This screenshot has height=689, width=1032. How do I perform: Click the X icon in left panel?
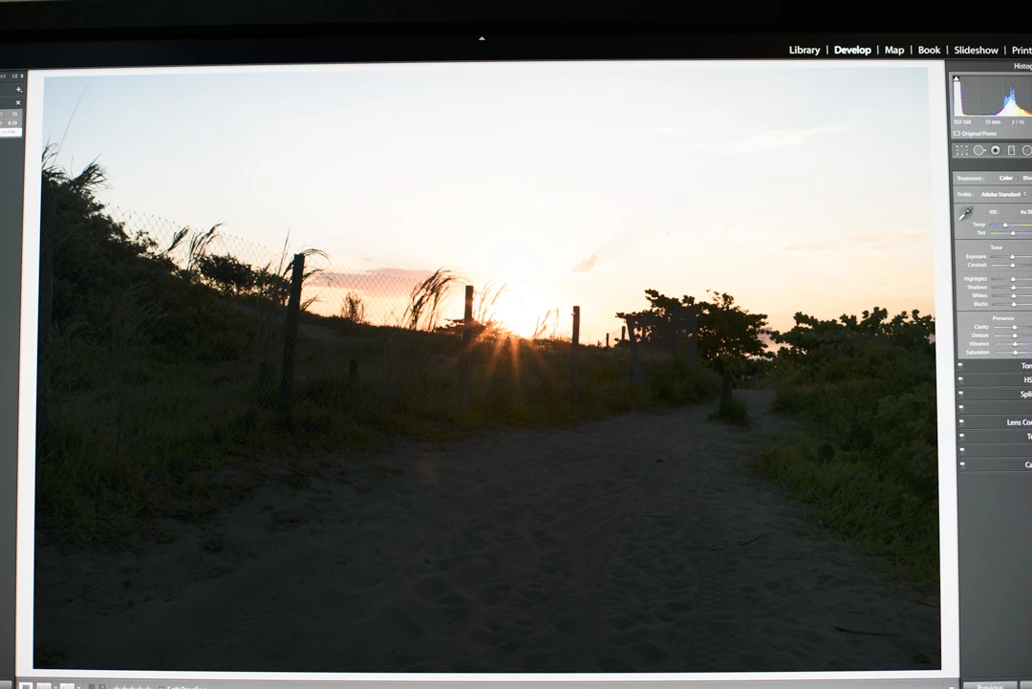[x=18, y=102]
